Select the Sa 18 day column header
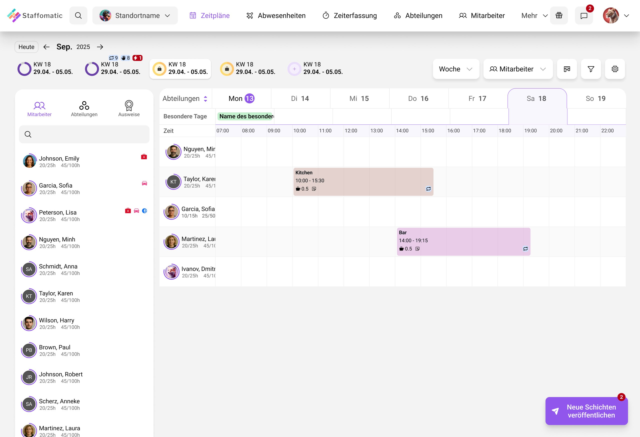This screenshot has width=640, height=437. (x=537, y=98)
